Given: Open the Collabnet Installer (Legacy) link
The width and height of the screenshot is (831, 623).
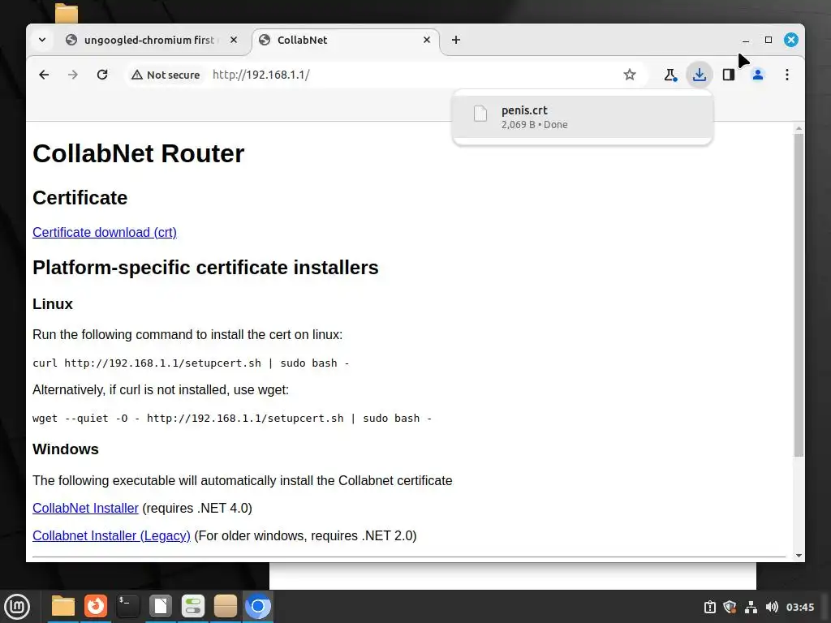Looking at the screenshot, I should coord(111,535).
